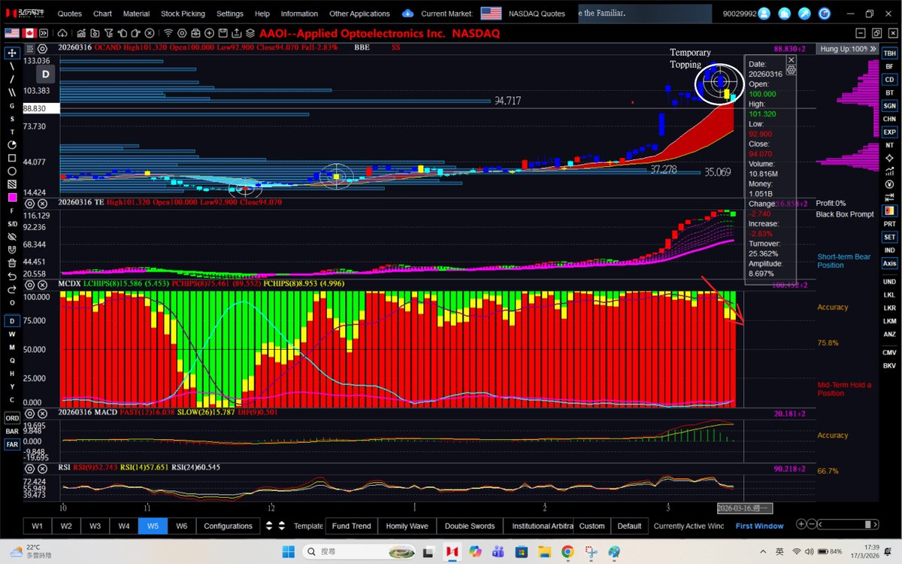Toggle the ORD button

(x=12, y=418)
